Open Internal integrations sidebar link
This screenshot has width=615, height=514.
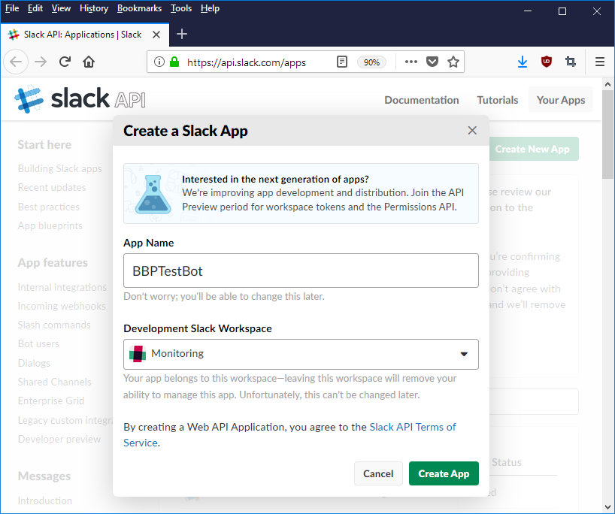[x=62, y=287]
